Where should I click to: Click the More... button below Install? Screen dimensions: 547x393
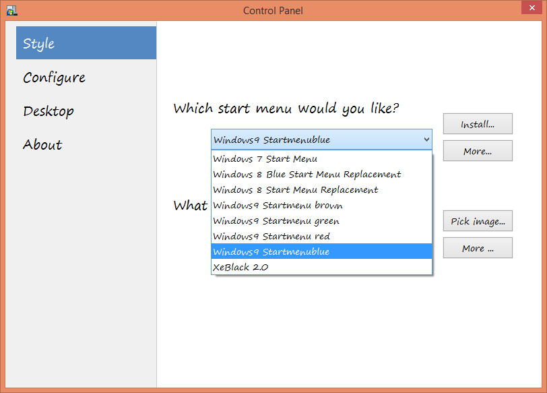click(x=478, y=151)
